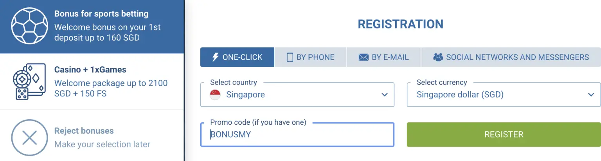Click the phone icon in registration tabs
This screenshot has width=601, height=161.
(x=290, y=57)
